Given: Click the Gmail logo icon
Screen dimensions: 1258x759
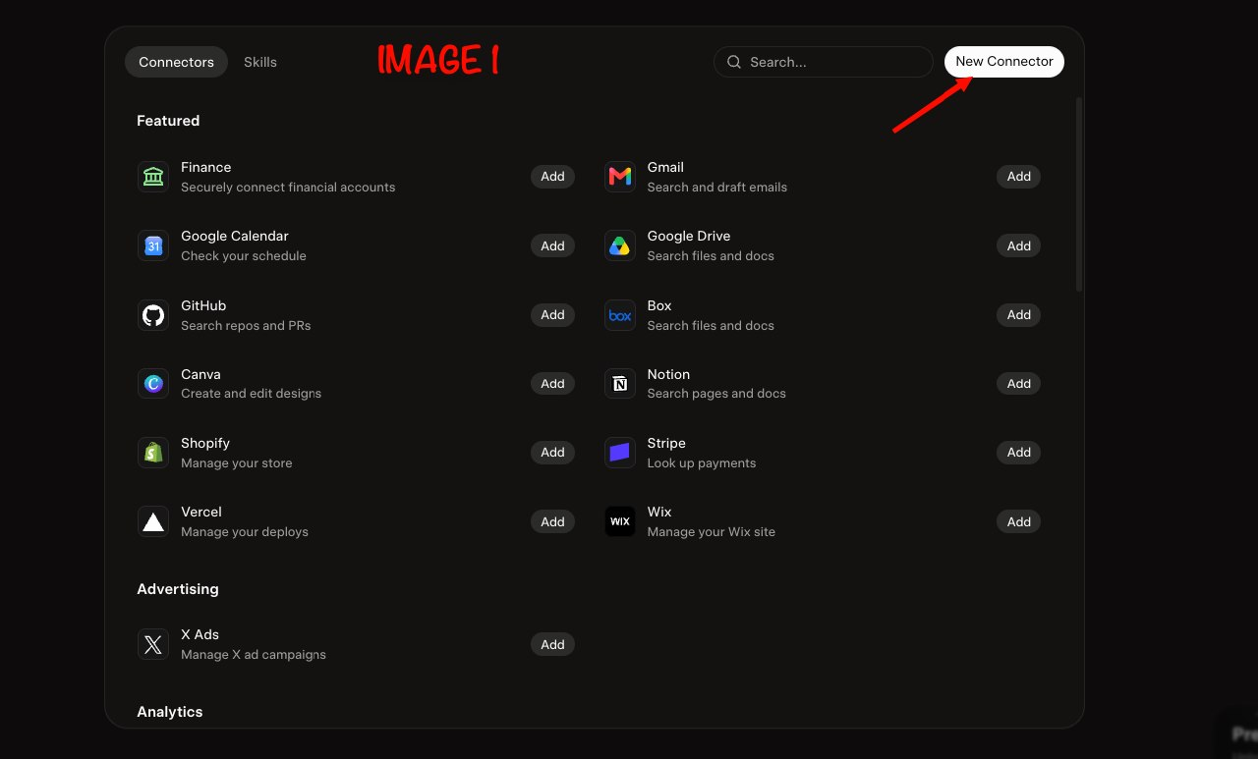Looking at the screenshot, I should coord(620,177).
